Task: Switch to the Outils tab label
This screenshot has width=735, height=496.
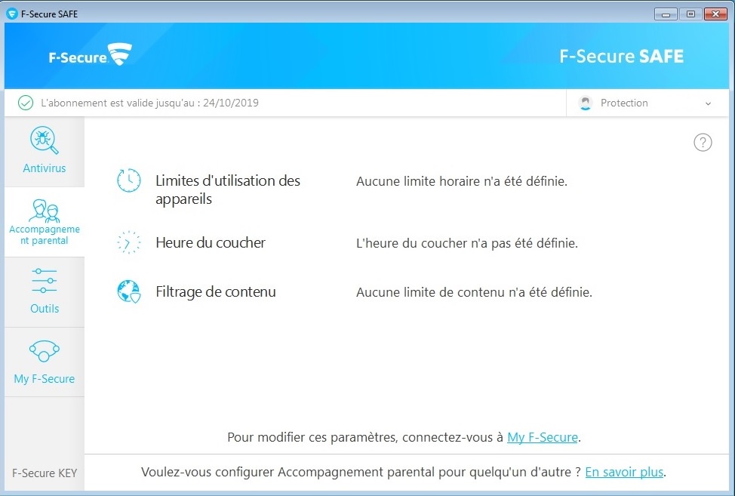Action: (x=45, y=309)
